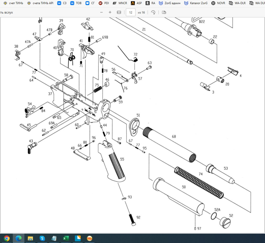Click part number 50 label
Screen dimensions: 265x243
point(184,187)
